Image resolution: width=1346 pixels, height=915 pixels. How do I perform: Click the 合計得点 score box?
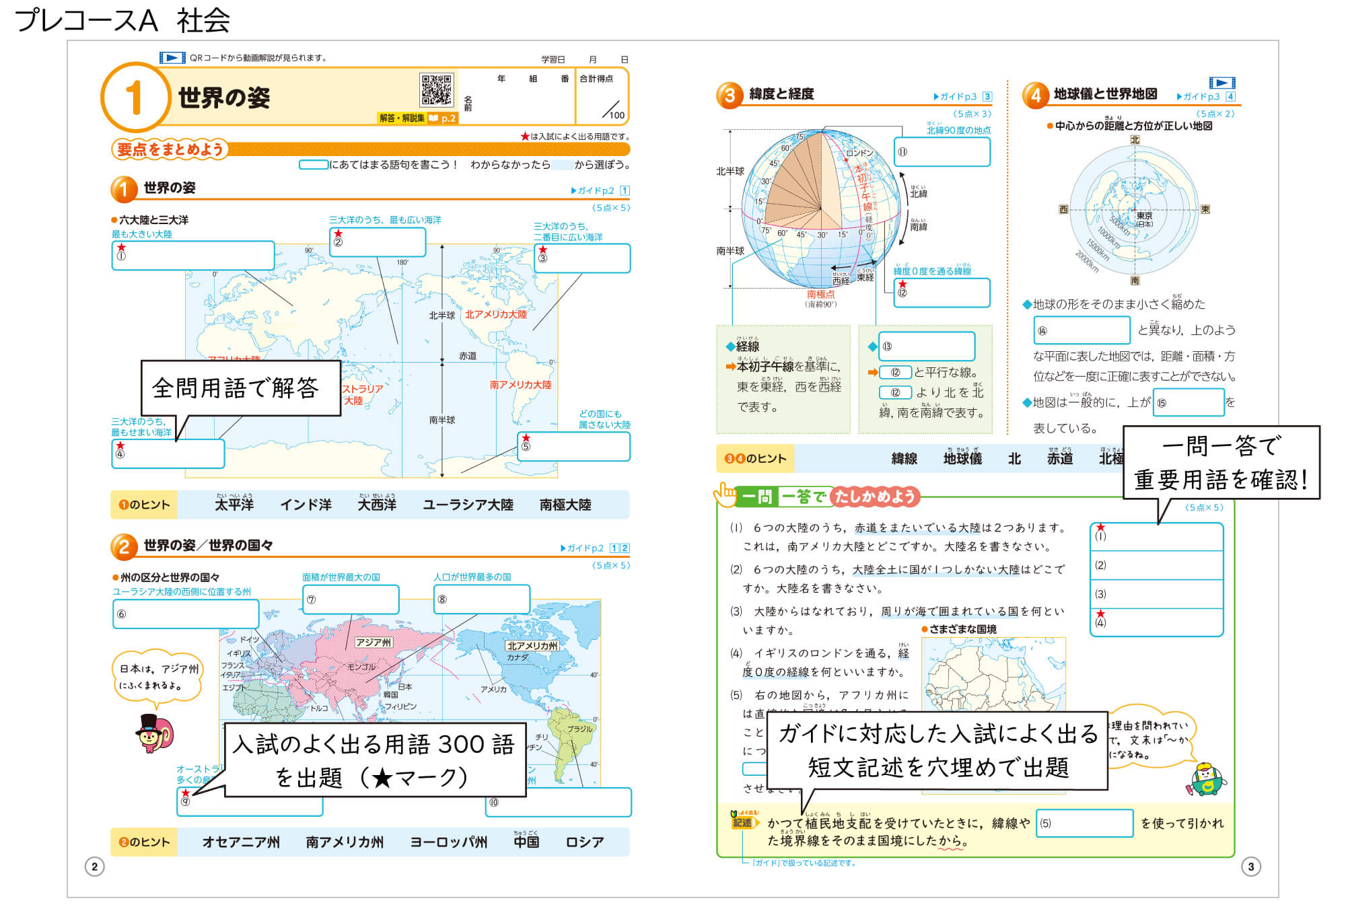(602, 96)
